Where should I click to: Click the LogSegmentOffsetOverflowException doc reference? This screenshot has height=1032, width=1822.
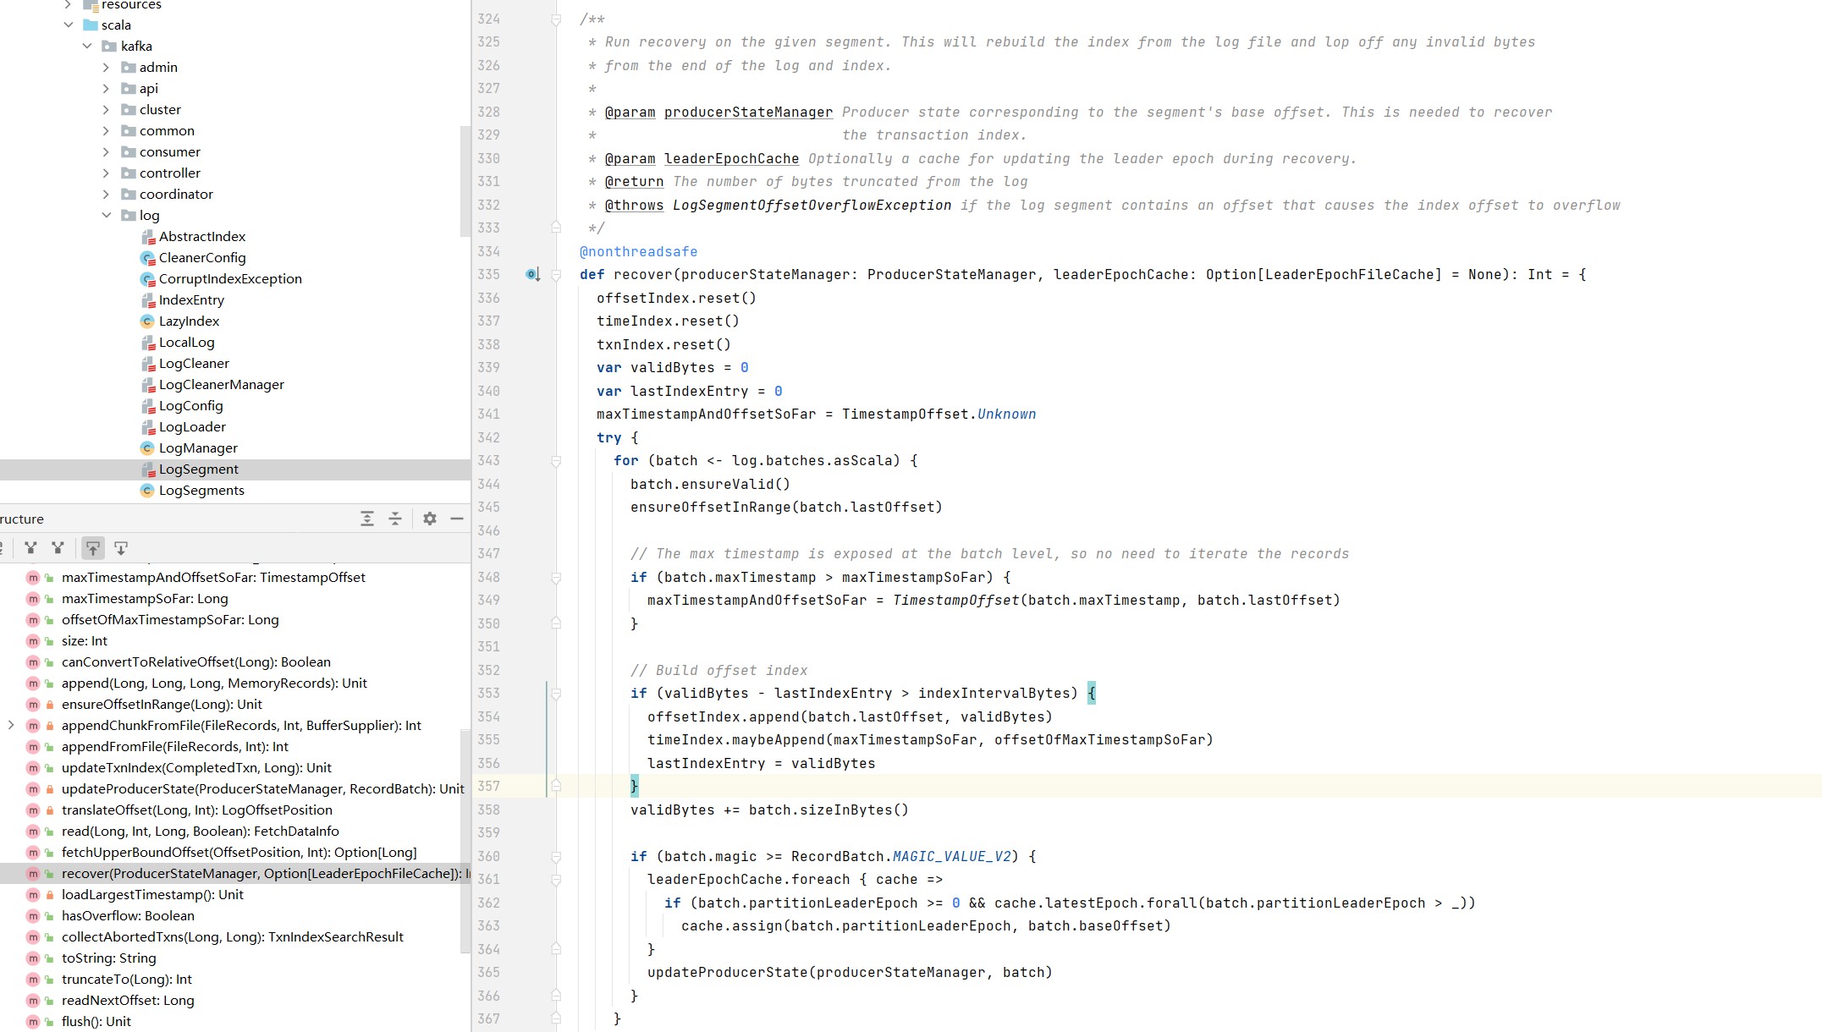point(812,205)
